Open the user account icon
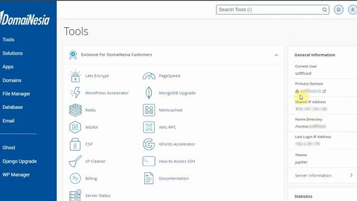 353,10
